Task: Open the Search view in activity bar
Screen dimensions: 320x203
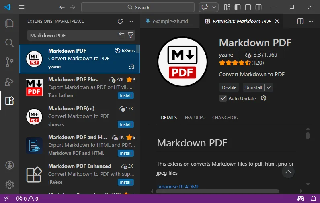Action: (x=9, y=43)
